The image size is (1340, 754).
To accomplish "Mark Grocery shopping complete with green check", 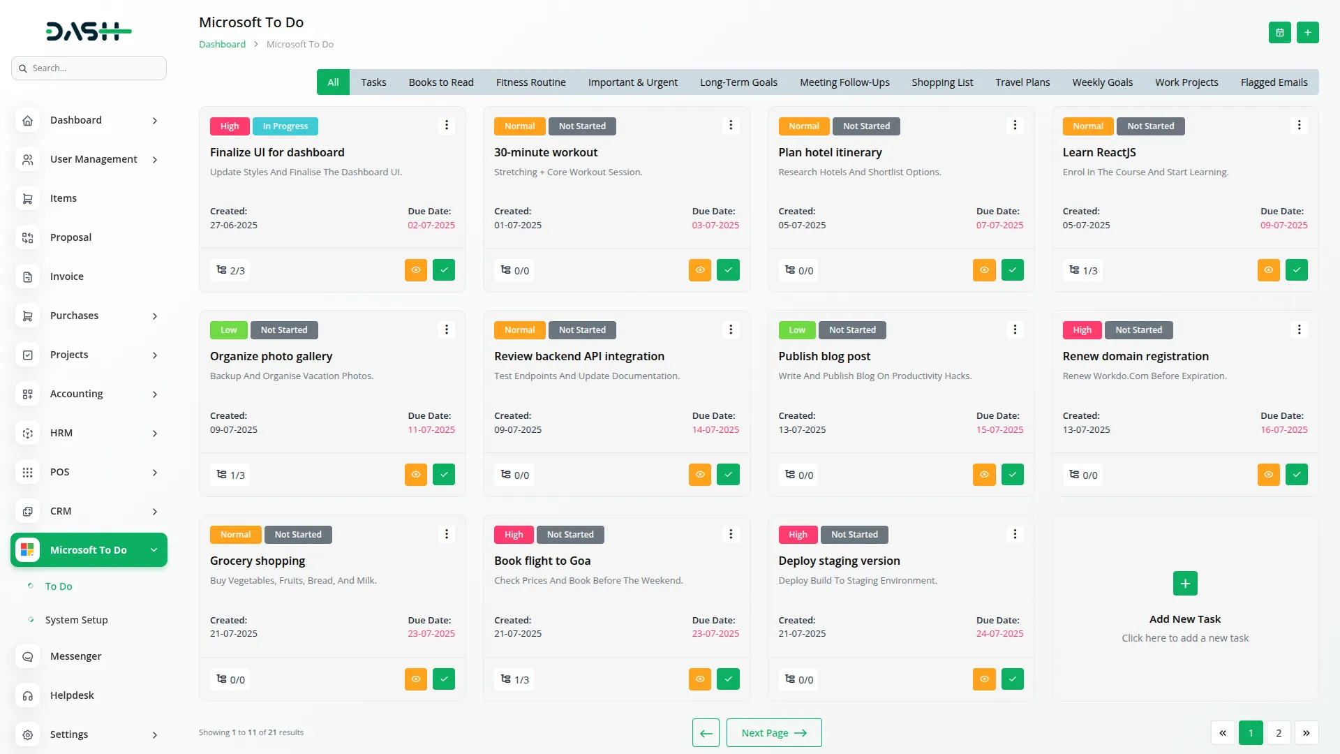I will coord(444,679).
